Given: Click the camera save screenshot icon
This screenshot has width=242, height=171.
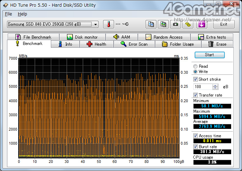Looking at the screenshot, I should click(175, 24).
